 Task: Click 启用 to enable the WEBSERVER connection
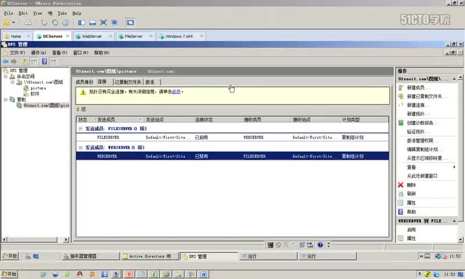click(411, 230)
